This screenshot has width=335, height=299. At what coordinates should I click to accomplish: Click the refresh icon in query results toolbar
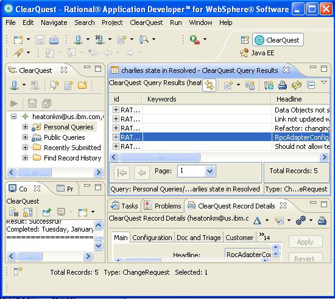[x=297, y=85]
